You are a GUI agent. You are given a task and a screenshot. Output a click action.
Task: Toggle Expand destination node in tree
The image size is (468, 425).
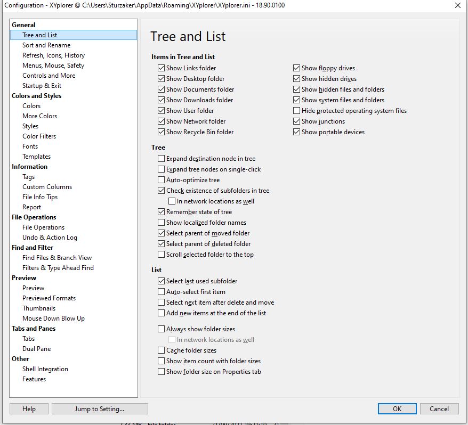point(161,159)
